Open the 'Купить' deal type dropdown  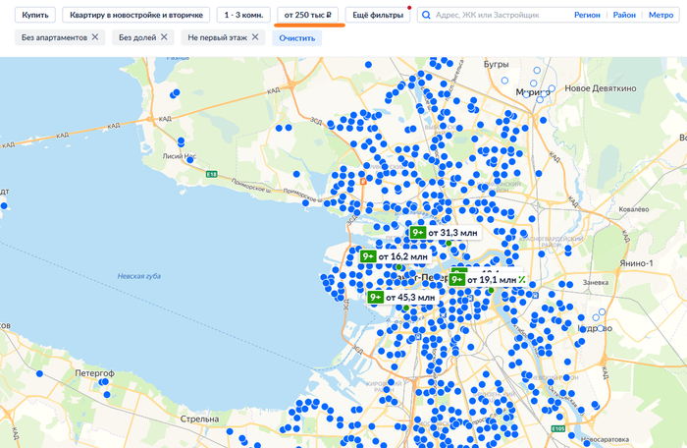tap(35, 16)
